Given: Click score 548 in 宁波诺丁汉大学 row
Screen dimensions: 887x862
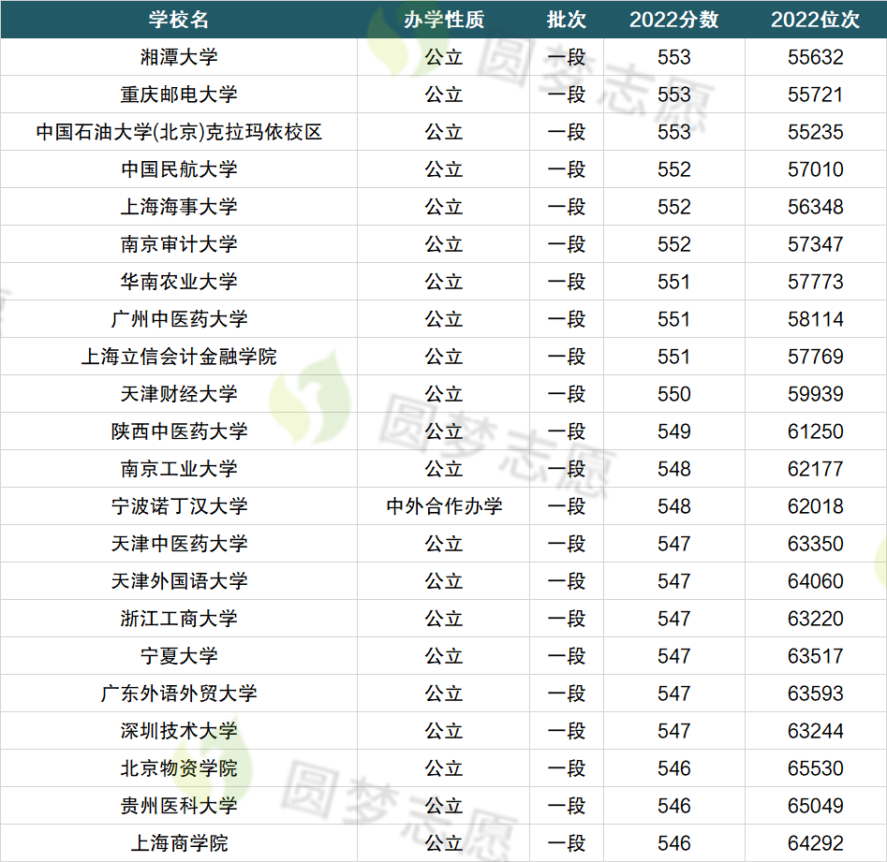Looking at the screenshot, I should [x=673, y=506].
